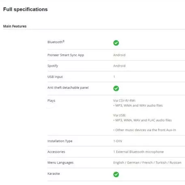185x185 pixels.
Task: Click the green checkmark beside Bluetooth
Action: point(116,43)
